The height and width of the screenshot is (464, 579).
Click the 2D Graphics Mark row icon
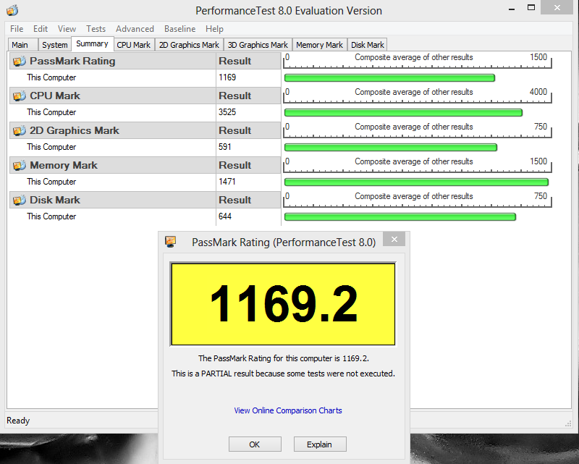[20, 130]
